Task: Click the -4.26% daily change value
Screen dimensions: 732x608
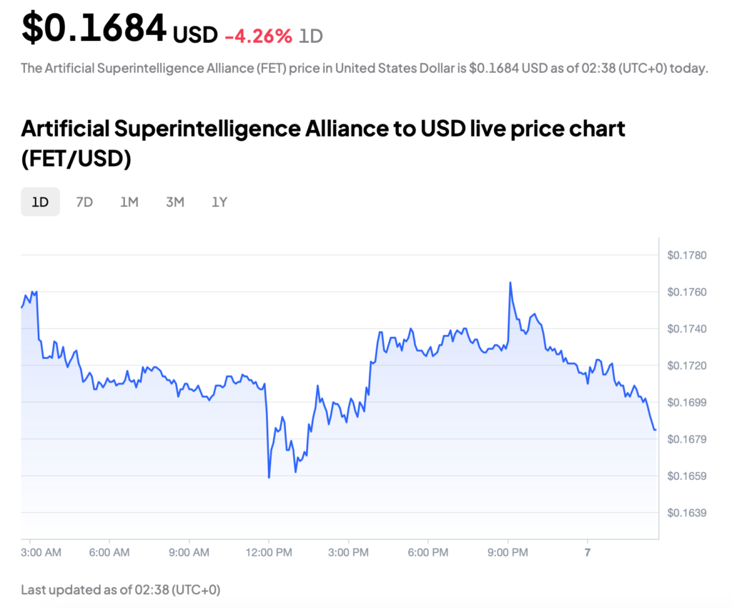Action: (259, 36)
